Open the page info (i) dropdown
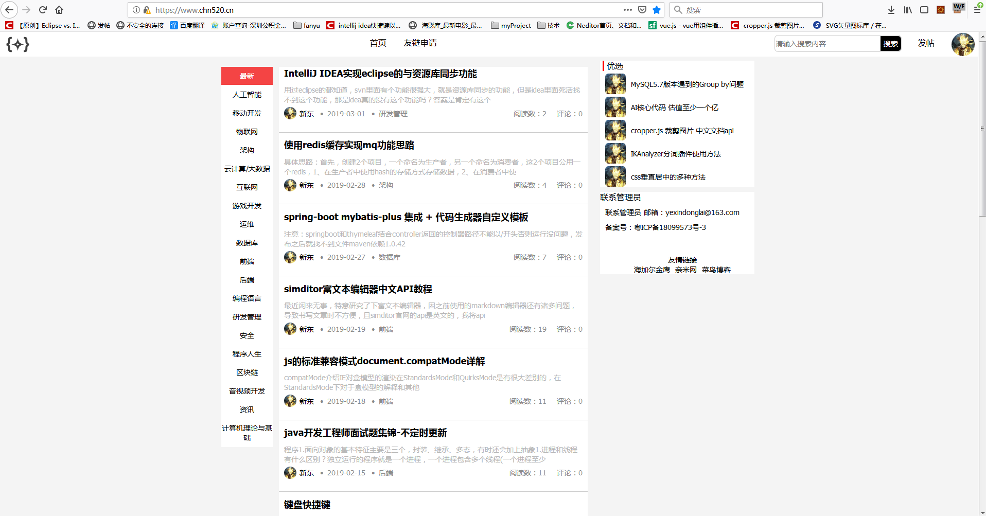The image size is (986, 516). tap(136, 9)
